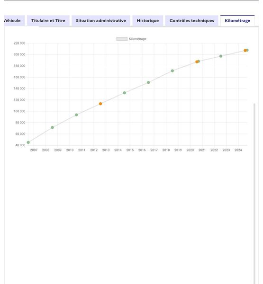Select the green data point near 2009
Image resolution: width=263 pixels, height=284 pixels.
[x=52, y=127]
